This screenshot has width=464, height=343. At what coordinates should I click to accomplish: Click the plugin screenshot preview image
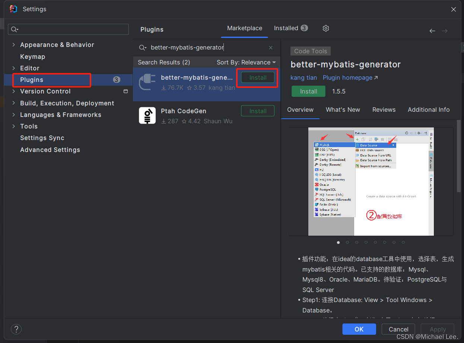[371, 181]
